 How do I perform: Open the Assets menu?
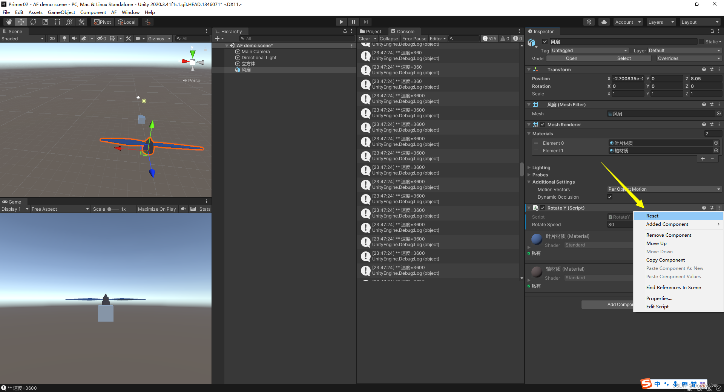(35, 12)
